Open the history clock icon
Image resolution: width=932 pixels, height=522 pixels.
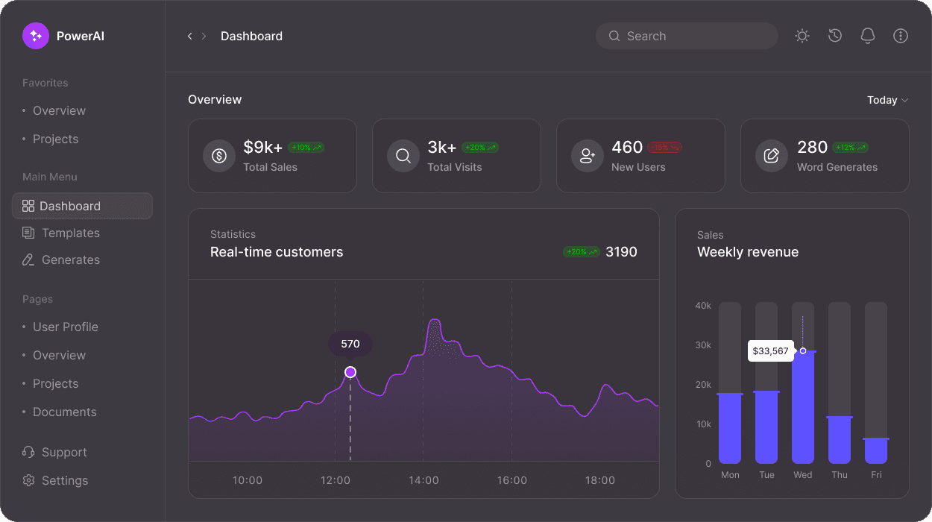(835, 36)
